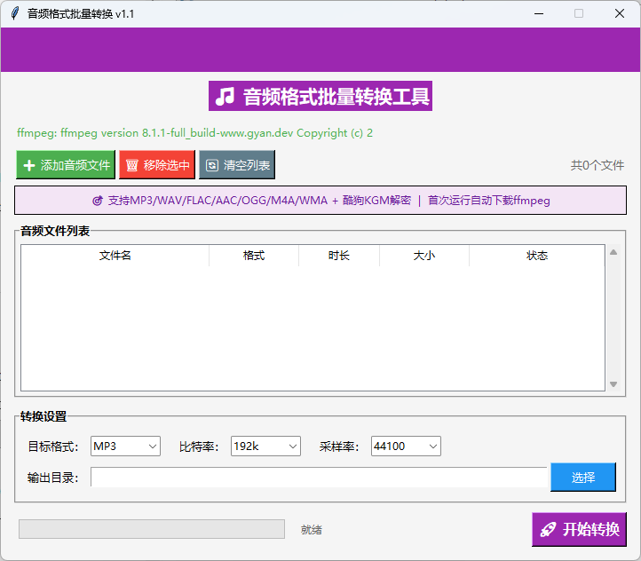
Task: Start conversion with 开始转换
Action: point(579,530)
